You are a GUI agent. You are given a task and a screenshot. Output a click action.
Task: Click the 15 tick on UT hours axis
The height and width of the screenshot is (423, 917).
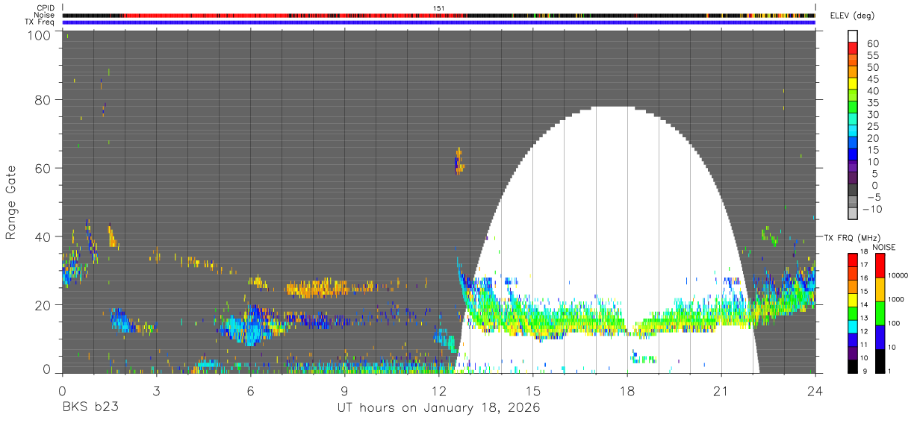533,389
